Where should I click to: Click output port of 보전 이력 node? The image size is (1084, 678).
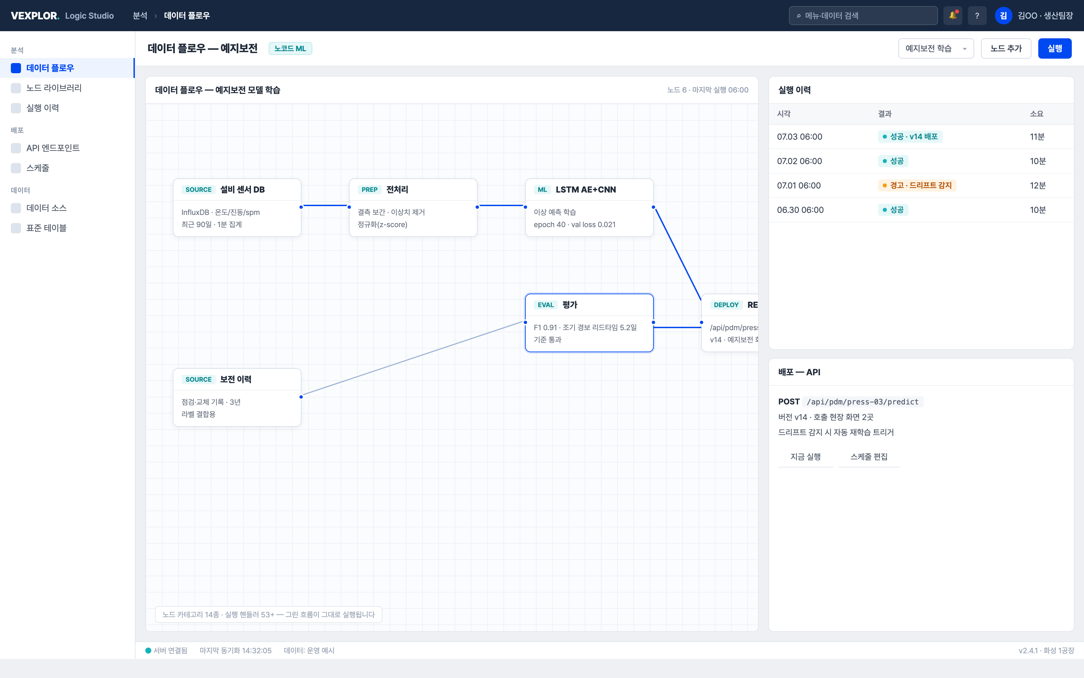click(x=301, y=397)
